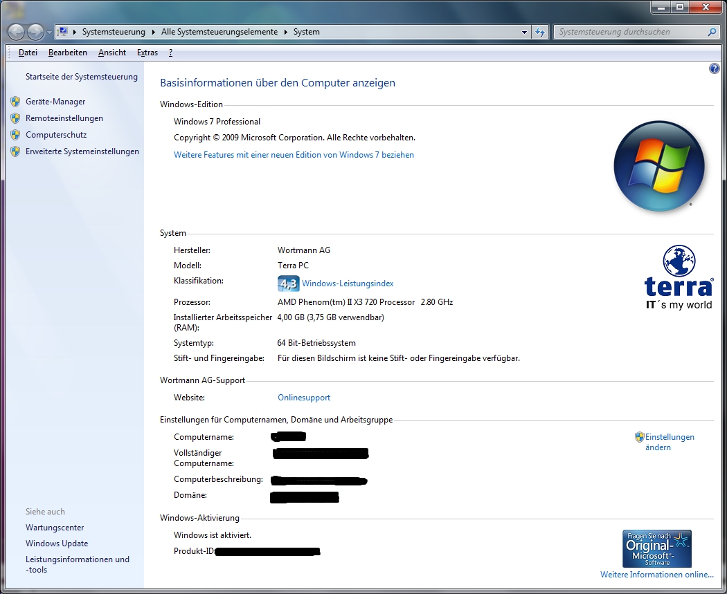Go to Startseite der Systemsteuerung
Screen dimensions: 727x594
click(x=82, y=77)
